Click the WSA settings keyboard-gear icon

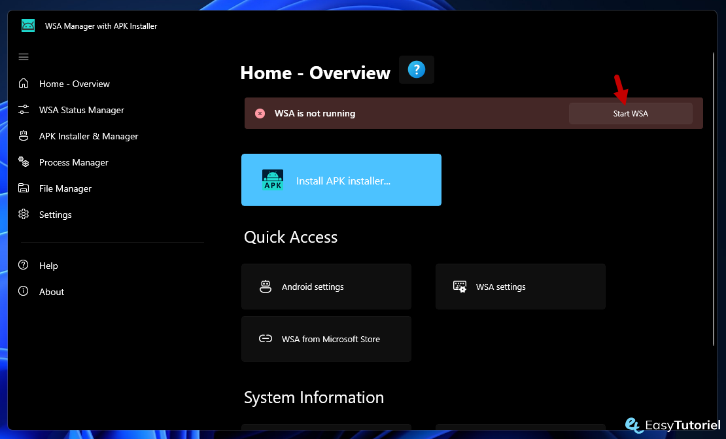click(x=460, y=286)
